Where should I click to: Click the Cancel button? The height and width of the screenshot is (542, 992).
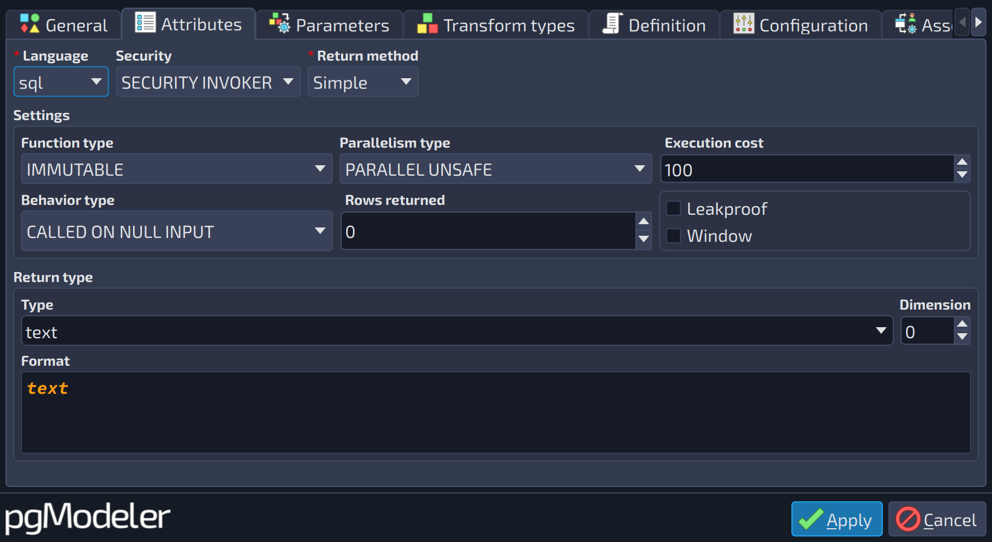tap(937, 519)
